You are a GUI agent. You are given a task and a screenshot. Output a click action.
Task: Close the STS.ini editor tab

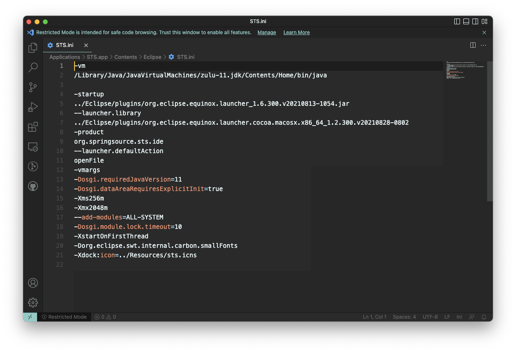pos(86,45)
